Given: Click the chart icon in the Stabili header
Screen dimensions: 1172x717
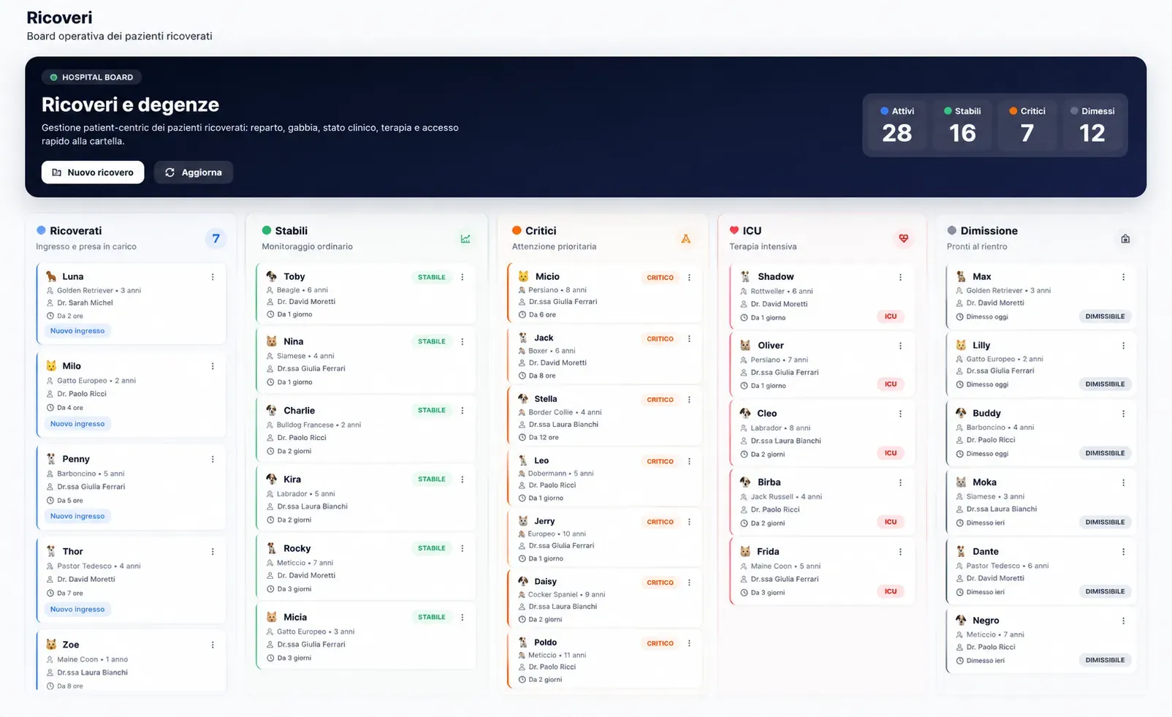Looking at the screenshot, I should 465,239.
